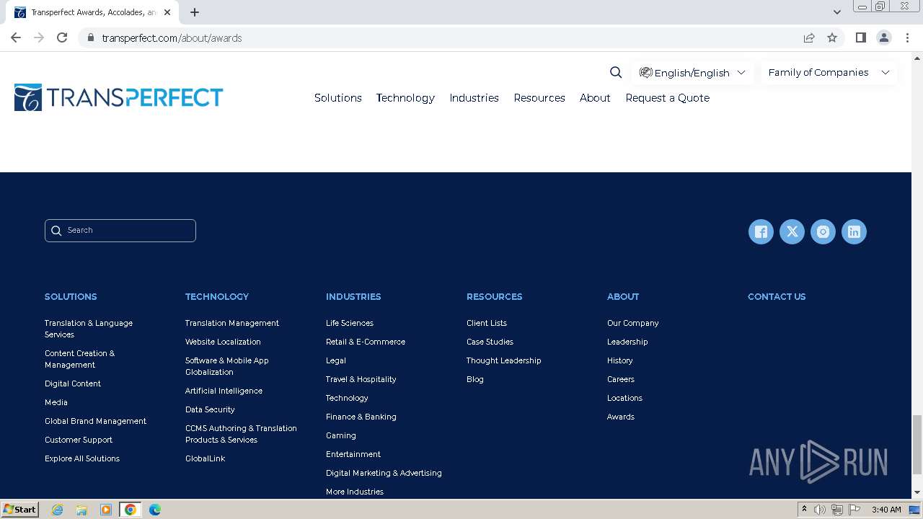Open media player taskbar icon
The image size is (923, 519).
pyautogui.click(x=106, y=510)
